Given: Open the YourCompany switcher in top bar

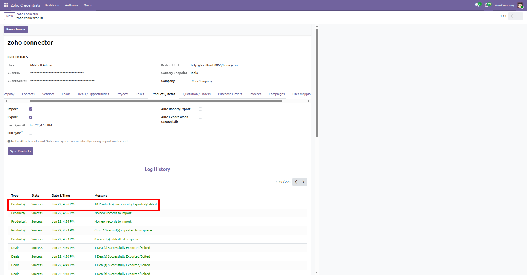Looking at the screenshot, I should point(504,5).
